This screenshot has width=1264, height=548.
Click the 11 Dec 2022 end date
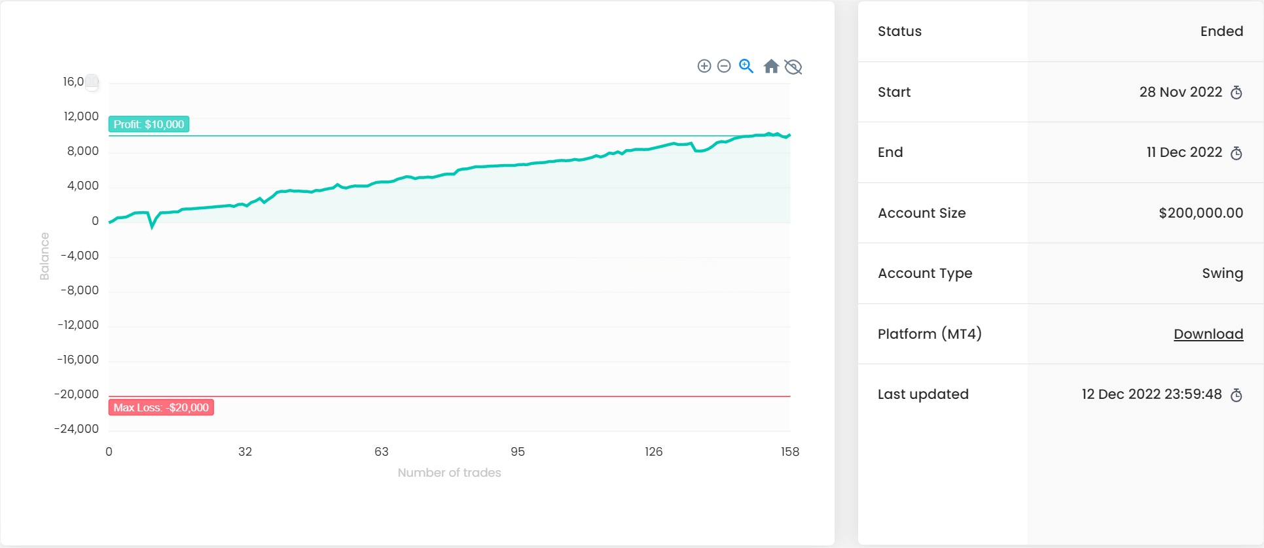pos(1184,152)
